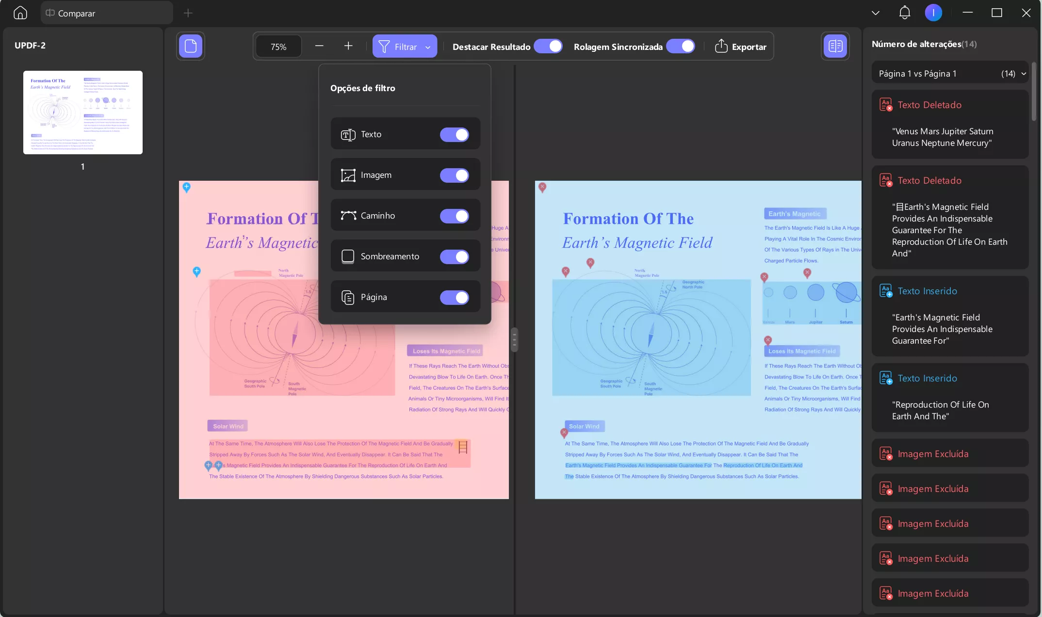
Task: Select page 1 thumbnail in UPDF-2 panel
Action: (x=83, y=112)
